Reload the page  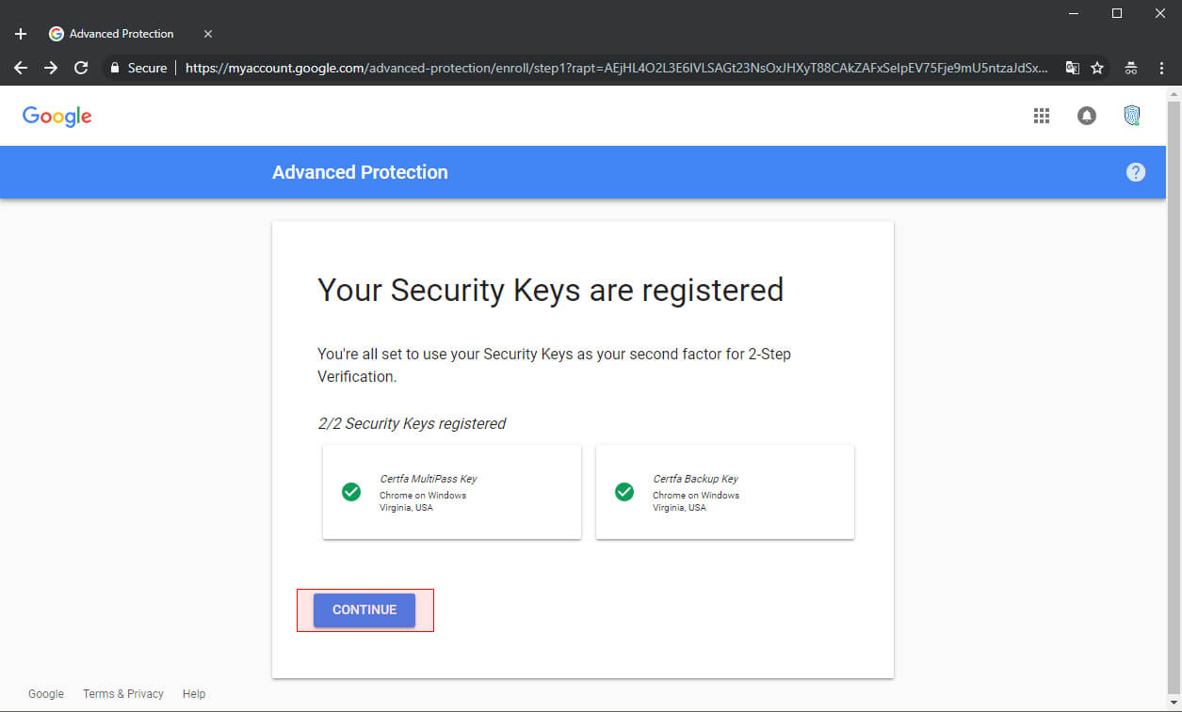[81, 68]
